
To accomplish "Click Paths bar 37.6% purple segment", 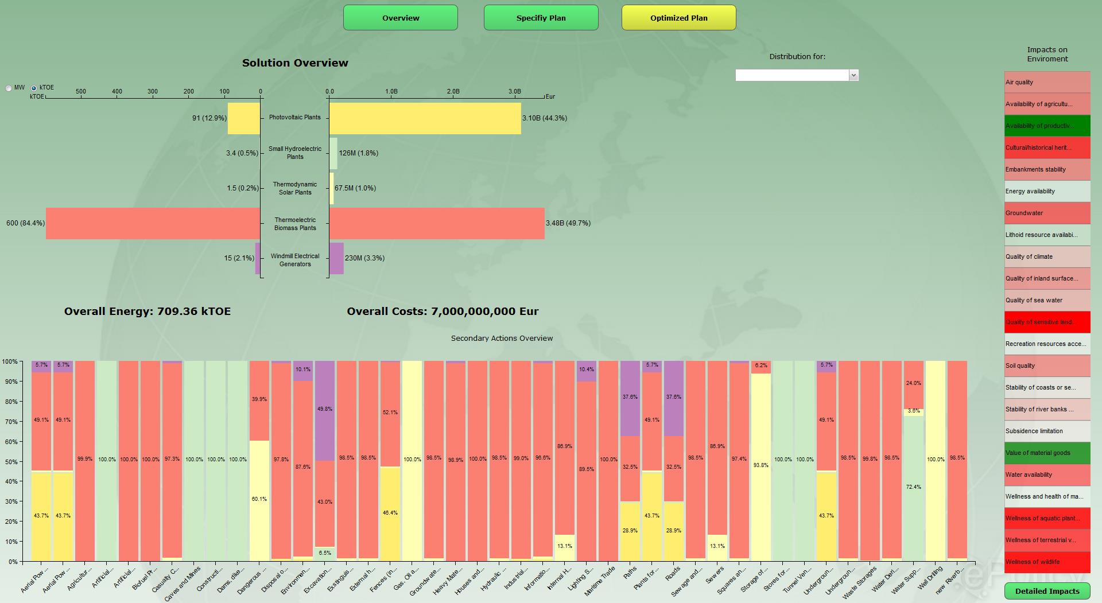I will point(630,398).
